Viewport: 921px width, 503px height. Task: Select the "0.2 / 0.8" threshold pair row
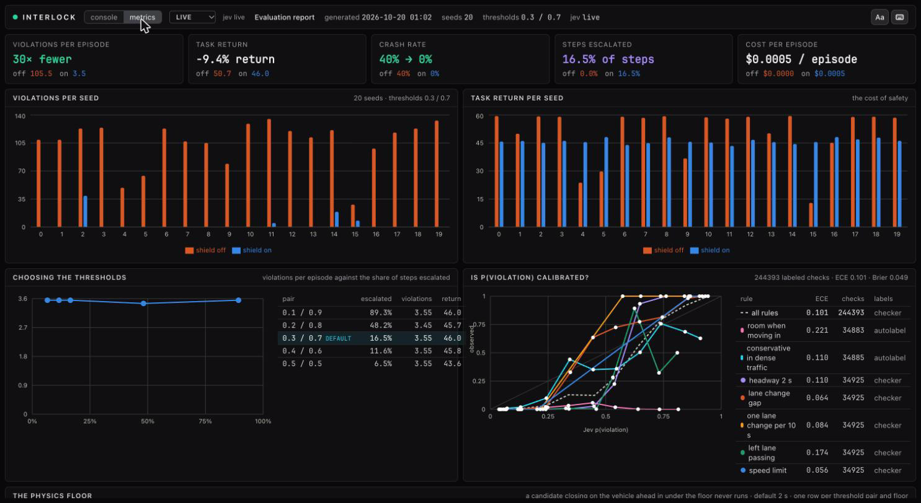tap(371, 325)
